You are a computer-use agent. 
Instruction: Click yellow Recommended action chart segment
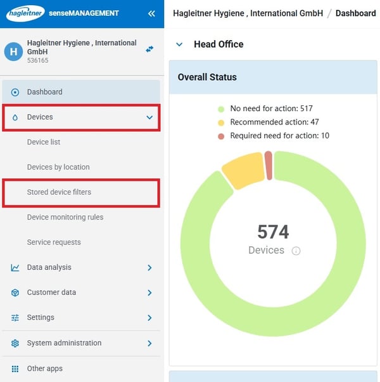pyautogui.click(x=242, y=169)
